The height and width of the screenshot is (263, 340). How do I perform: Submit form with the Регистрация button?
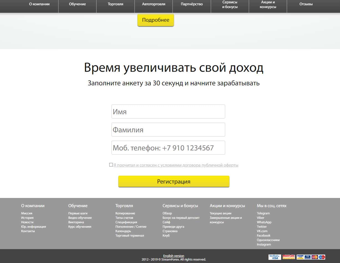pos(174,182)
